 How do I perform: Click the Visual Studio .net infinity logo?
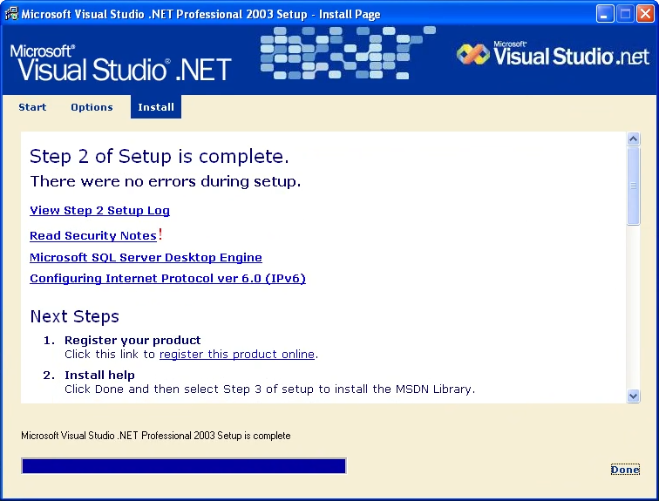[x=473, y=56]
